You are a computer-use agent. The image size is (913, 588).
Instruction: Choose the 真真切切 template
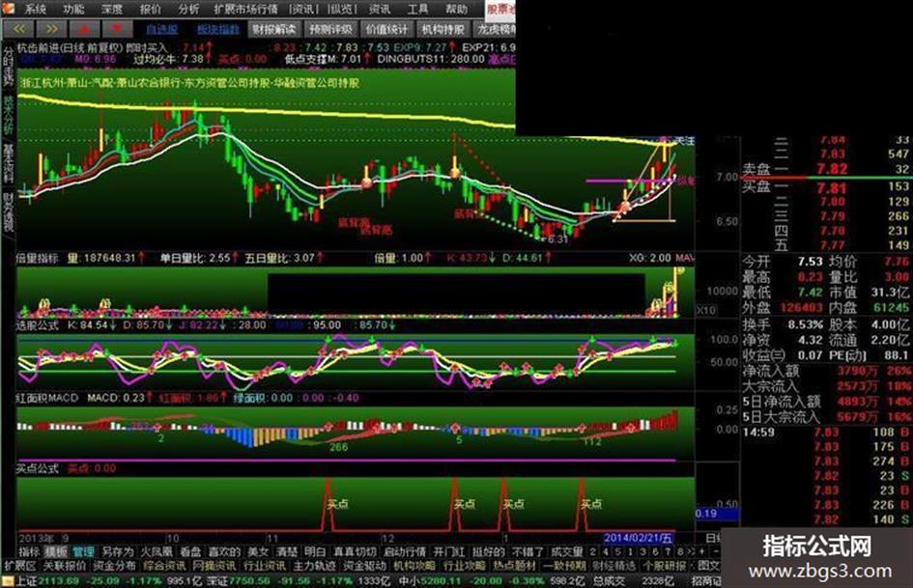click(354, 551)
